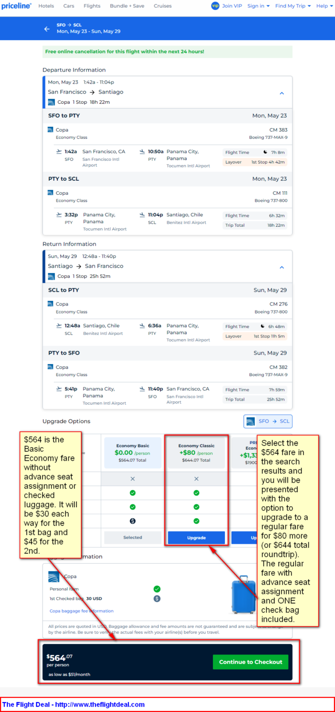The height and width of the screenshot is (712, 335).
Task: Click the Selected button under Economy Basic
Action: 132,538
